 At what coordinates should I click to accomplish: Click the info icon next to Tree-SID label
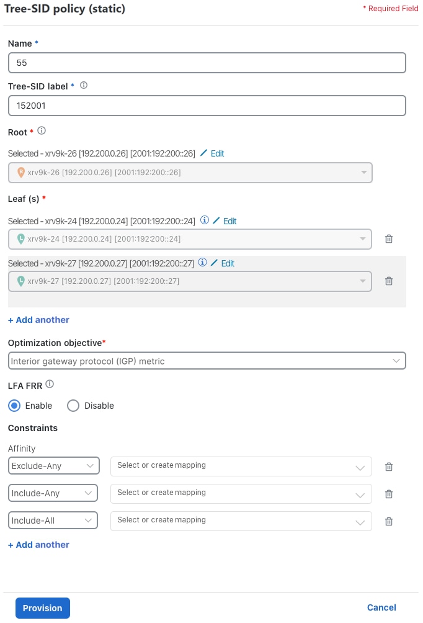click(x=84, y=86)
